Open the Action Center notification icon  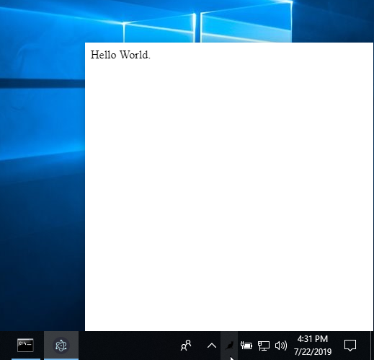click(x=350, y=346)
